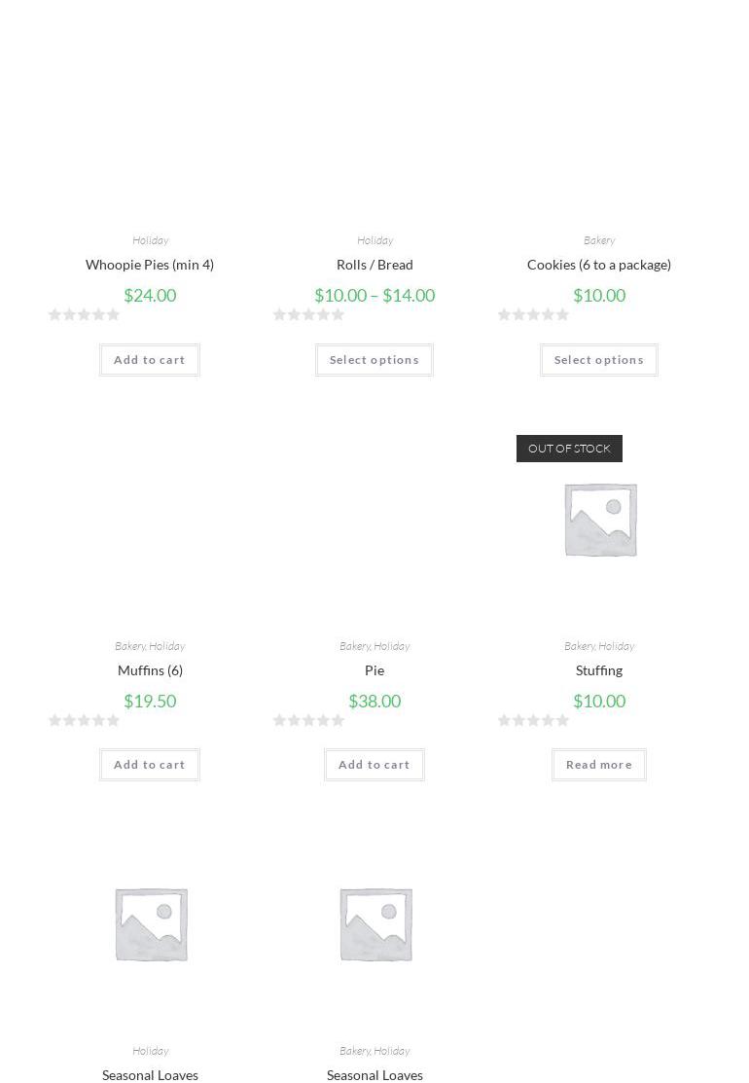
Task: Select options for Cookies
Action: click(599, 360)
